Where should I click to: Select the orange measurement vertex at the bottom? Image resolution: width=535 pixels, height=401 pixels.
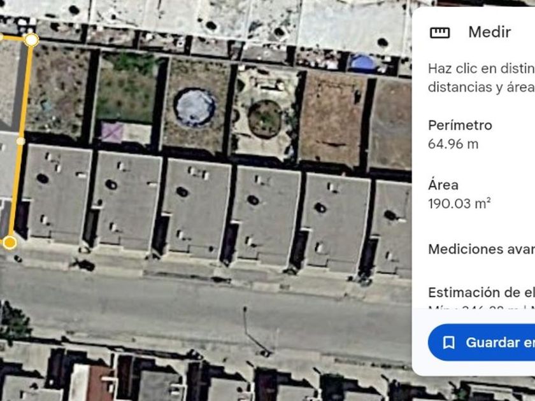(10, 243)
